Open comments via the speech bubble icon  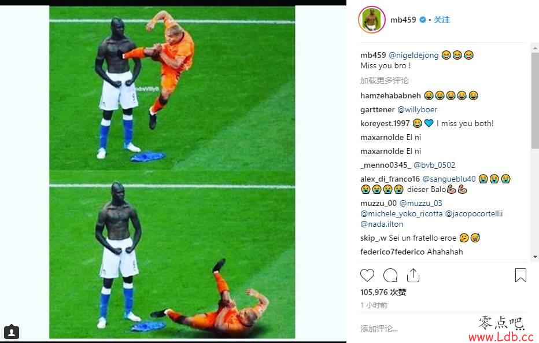point(390,276)
